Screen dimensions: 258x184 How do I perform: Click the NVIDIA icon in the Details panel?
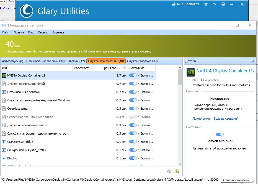pos(190,72)
